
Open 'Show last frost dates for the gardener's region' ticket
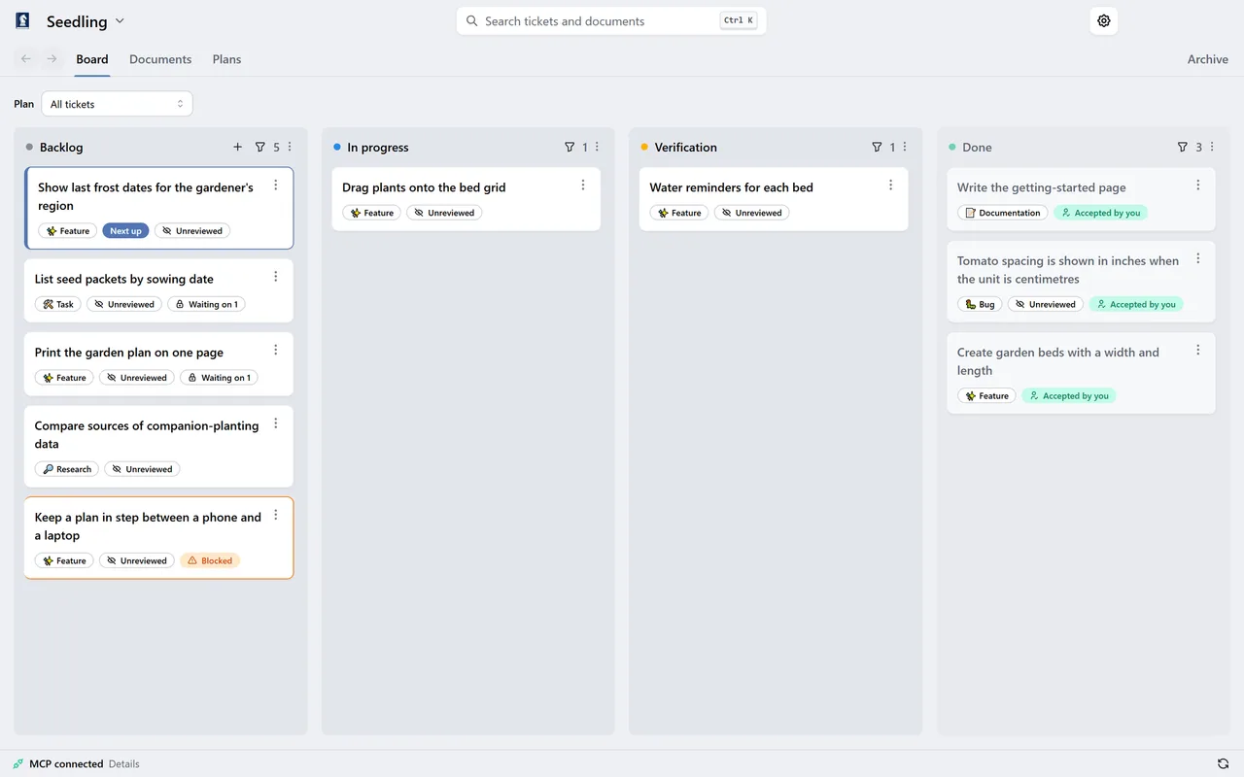(x=146, y=196)
